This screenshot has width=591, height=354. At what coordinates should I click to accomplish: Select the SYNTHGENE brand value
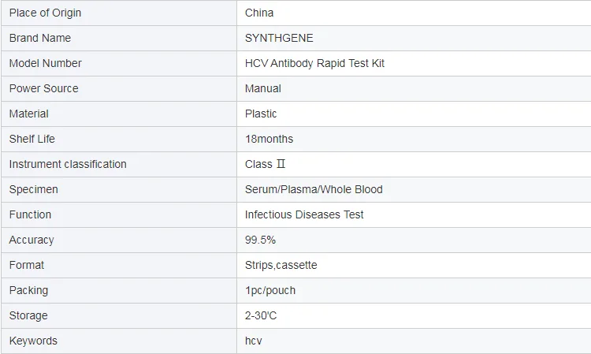point(279,38)
